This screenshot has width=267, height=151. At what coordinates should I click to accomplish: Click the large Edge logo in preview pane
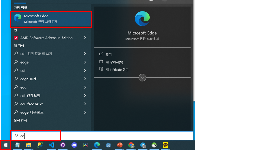click(x=142, y=19)
